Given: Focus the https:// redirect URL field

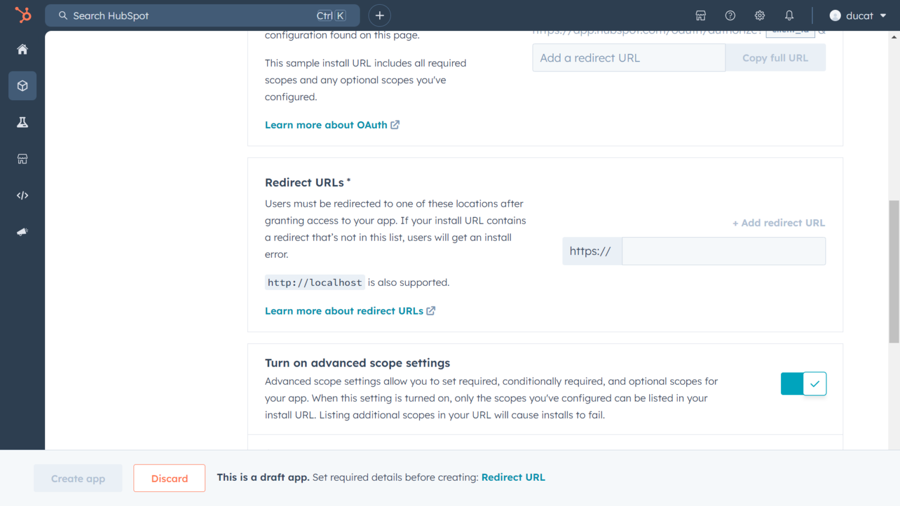Looking at the screenshot, I should 723,251.
